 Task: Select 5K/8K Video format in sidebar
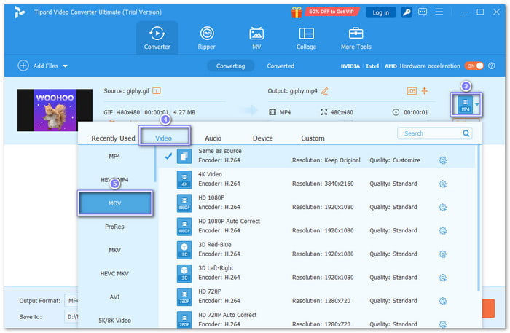tap(114, 321)
